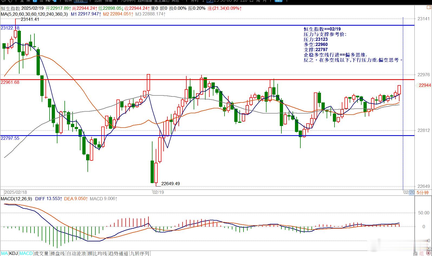Image resolution: width=432 pixels, height=256 pixels.
Task: Click the current price tag 22944
Action: (x=425, y=85)
